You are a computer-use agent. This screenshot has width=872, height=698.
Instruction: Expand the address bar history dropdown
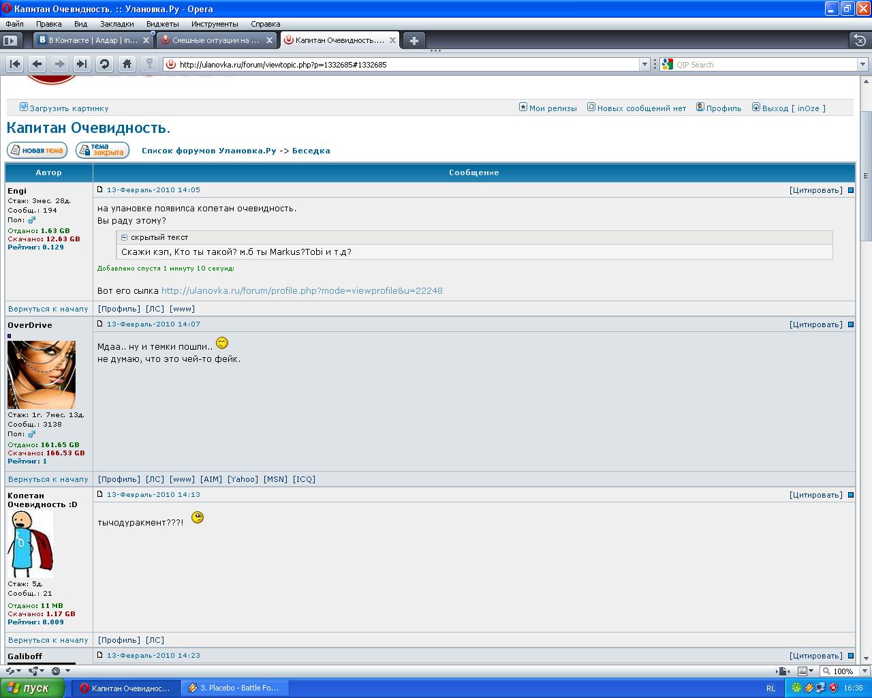[644, 65]
